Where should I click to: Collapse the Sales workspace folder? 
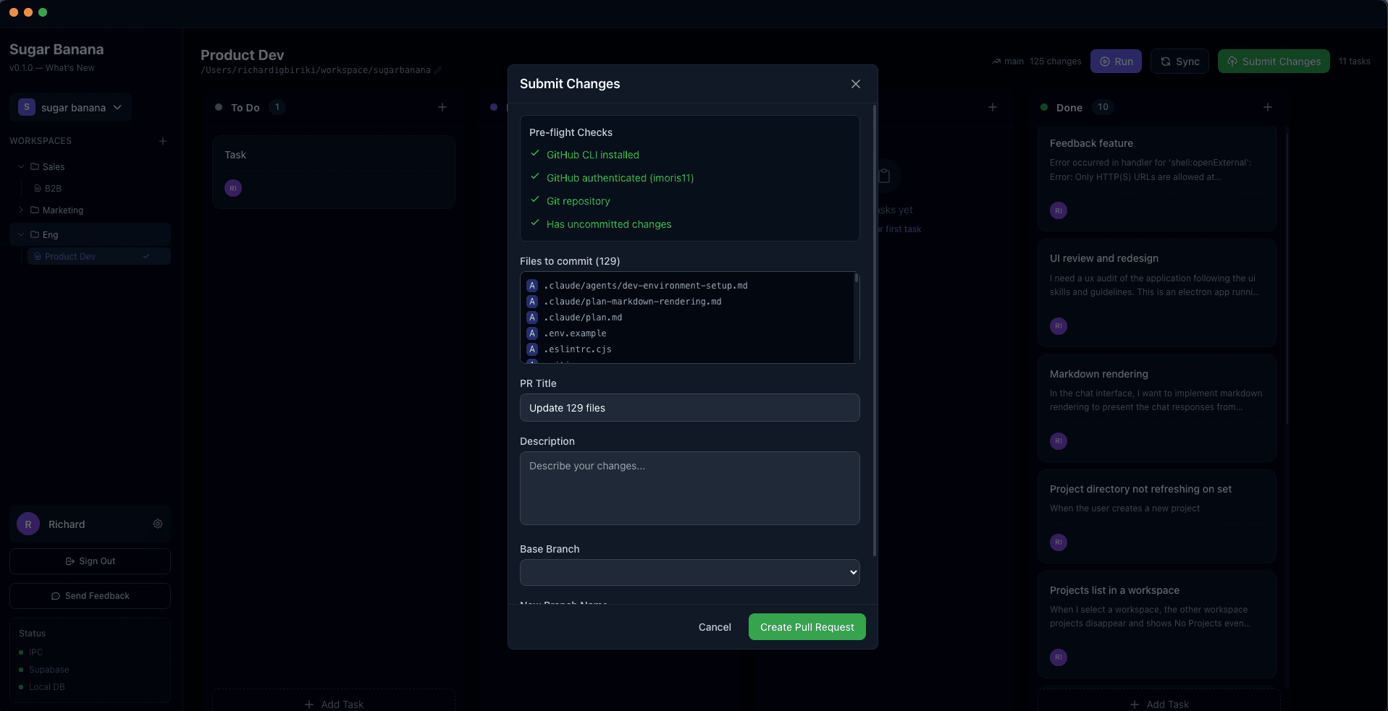[x=21, y=166]
